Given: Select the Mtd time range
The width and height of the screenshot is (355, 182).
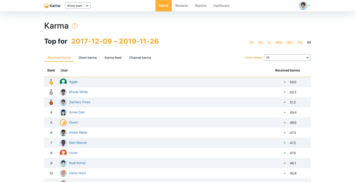Looking at the screenshot, I should 279,42.
